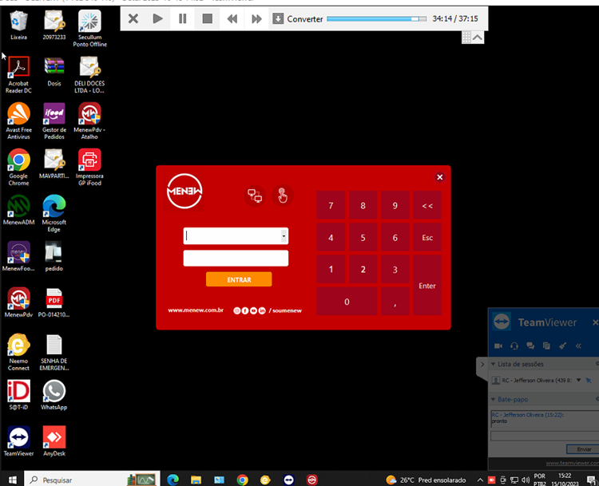This screenshot has width=599, height=486.
Task: Close the Menew login dialog
Action: (440, 177)
